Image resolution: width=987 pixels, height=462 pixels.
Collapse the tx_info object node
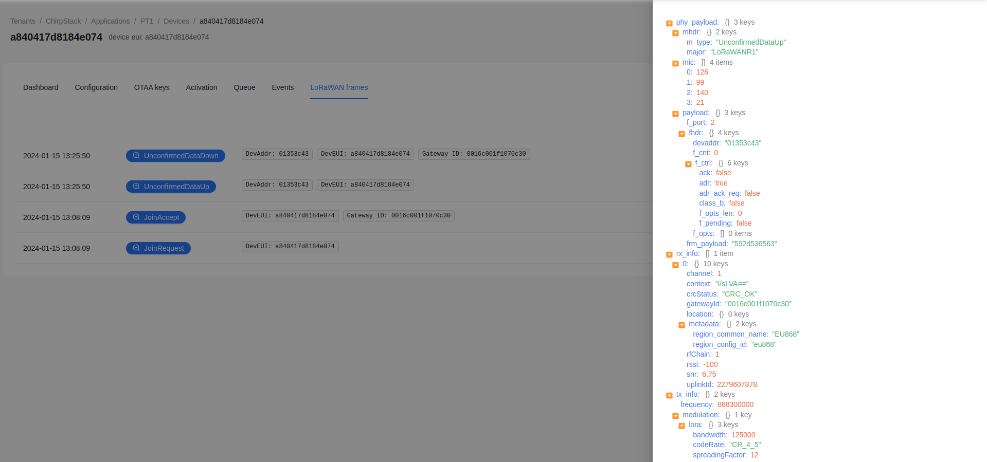[x=669, y=395]
